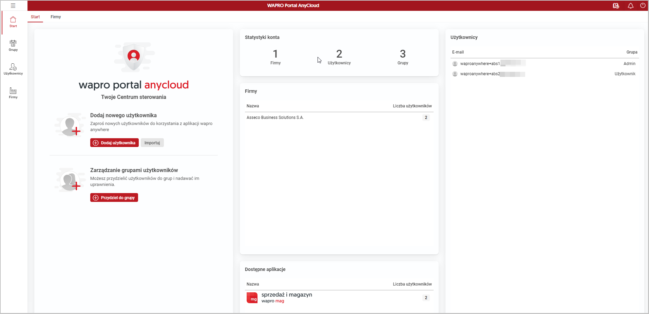Click Liczba użytkowników header in Firmy table
The width and height of the screenshot is (649, 314).
coord(412,106)
